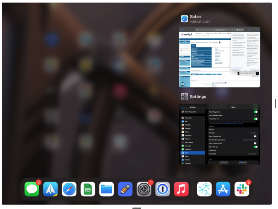Go to previous month in webpt calendar
Viewport: 278px width, 209px height.
(181, 42)
